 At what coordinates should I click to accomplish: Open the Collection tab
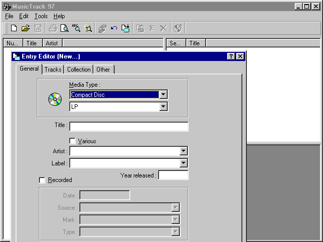coord(79,70)
